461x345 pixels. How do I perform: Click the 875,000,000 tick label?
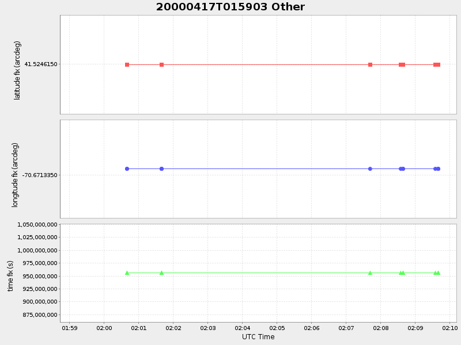(x=40, y=315)
